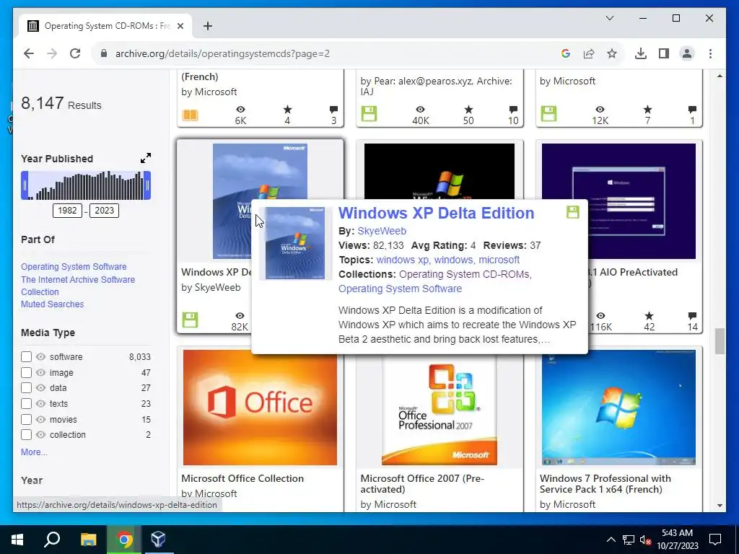Screen dimensions: 739x554
Task: Open Windows XP Delta Edition title link
Action: (x=436, y=213)
